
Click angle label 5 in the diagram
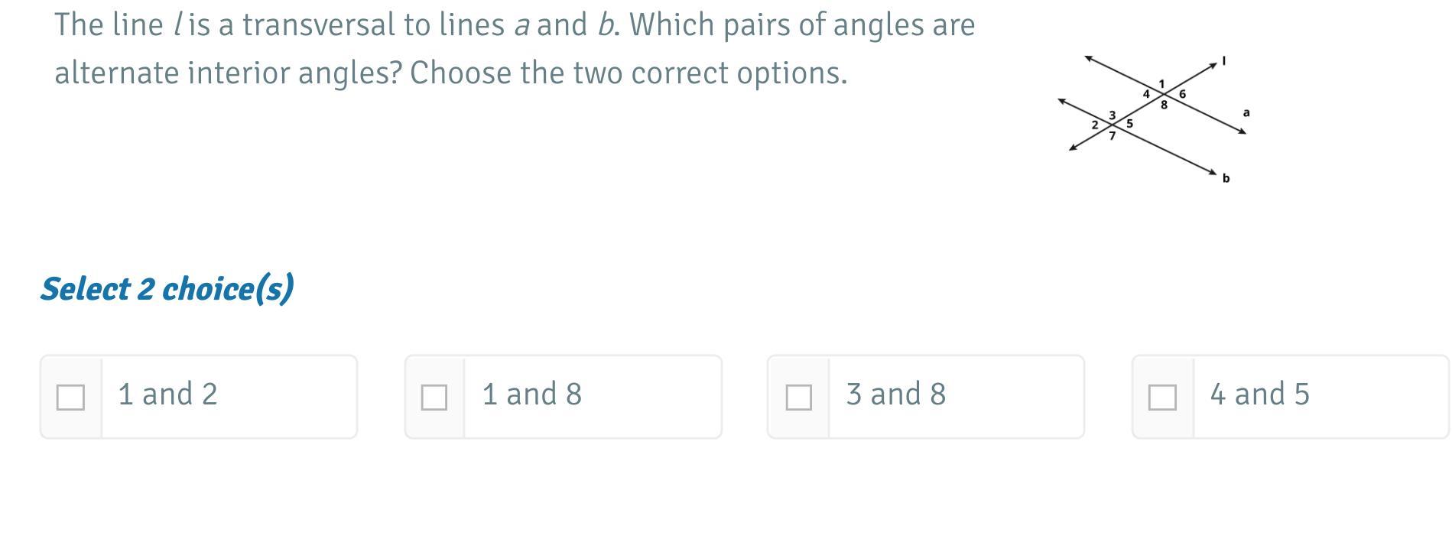tap(1129, 123)
